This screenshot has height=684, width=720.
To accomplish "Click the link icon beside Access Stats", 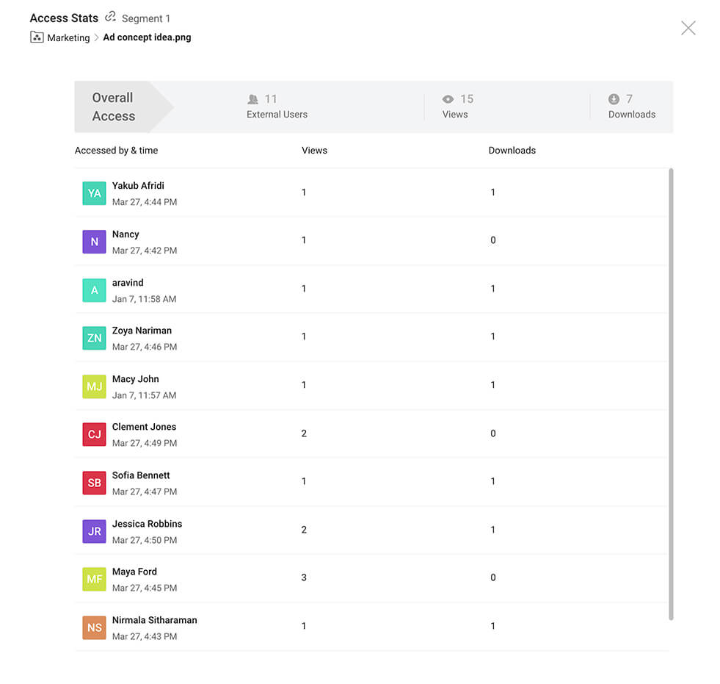I will coord(110,17).
